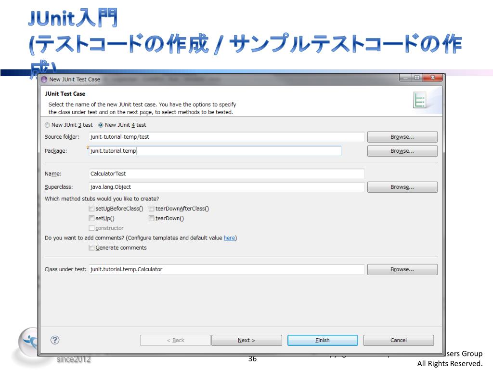The image size is (493, 370).
Task: Cancel the New JUnit Test Case dialog
Action: pos(398,340)
